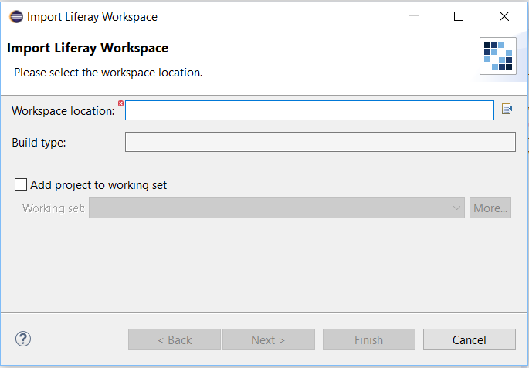Image resolution: width=529 pixels, height=368 pixels.
Task: Click the Next > button
Action: click(268, 339)
